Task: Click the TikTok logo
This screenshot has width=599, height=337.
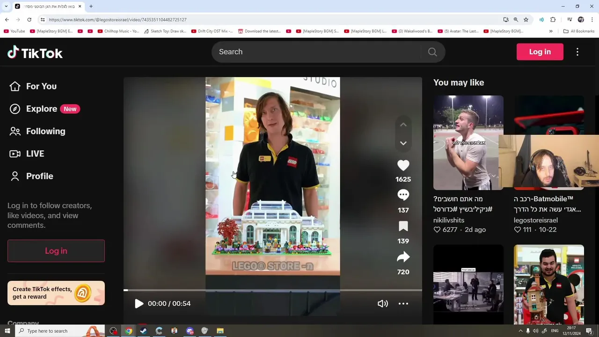Action: click(35, 52)
